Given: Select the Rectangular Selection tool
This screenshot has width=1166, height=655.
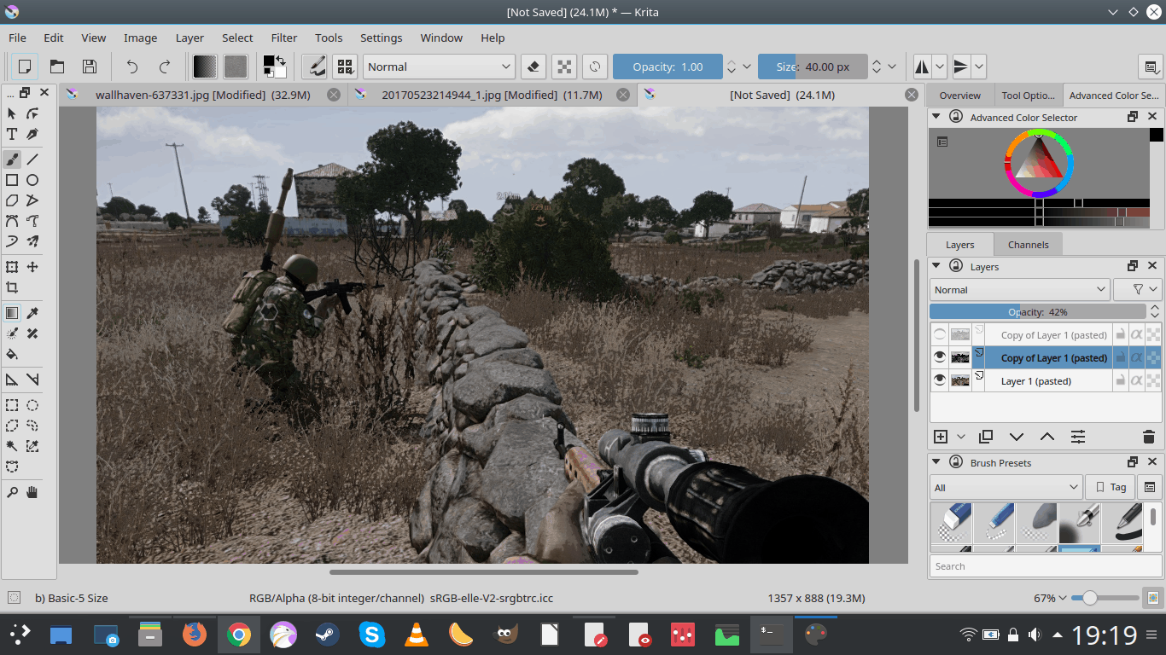Looking at the screenshot, I should (x=12, y=405).
